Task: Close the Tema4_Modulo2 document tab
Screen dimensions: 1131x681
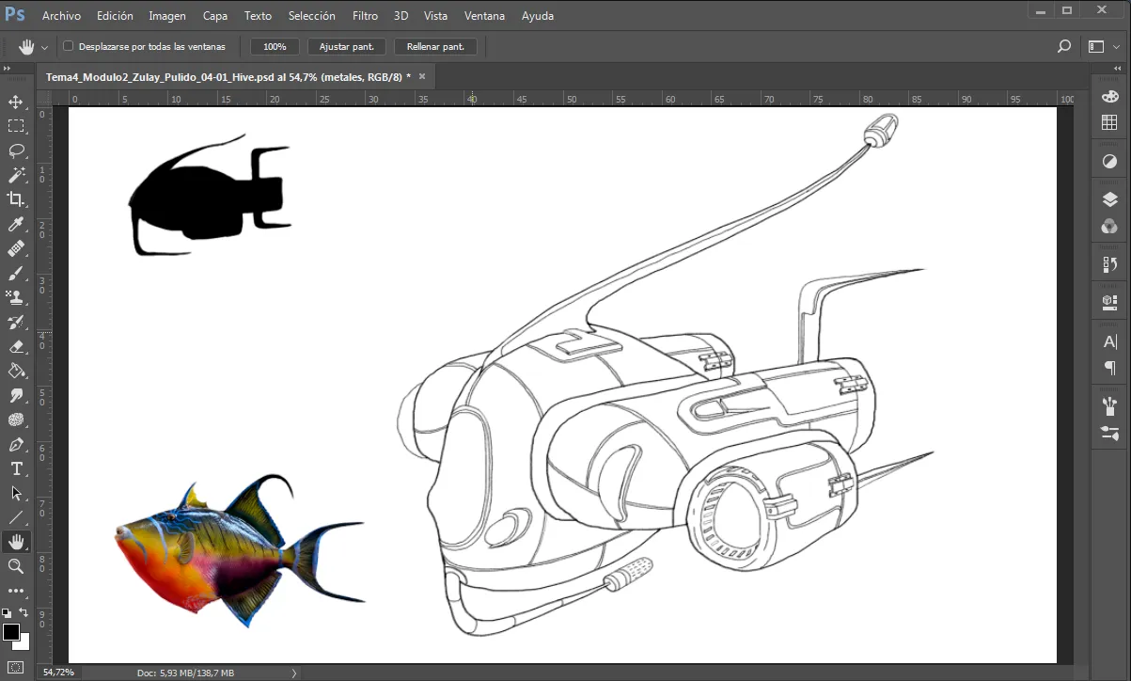Action: [422, 77]
